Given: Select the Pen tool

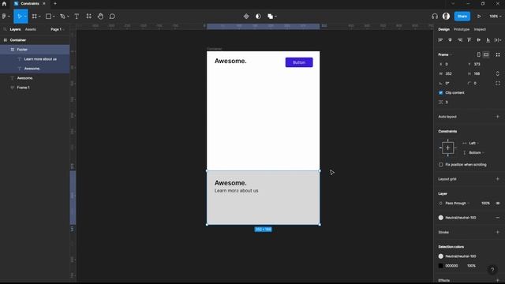Looking at the screenshot, I should pyautogui.click(x=62, y=16).
